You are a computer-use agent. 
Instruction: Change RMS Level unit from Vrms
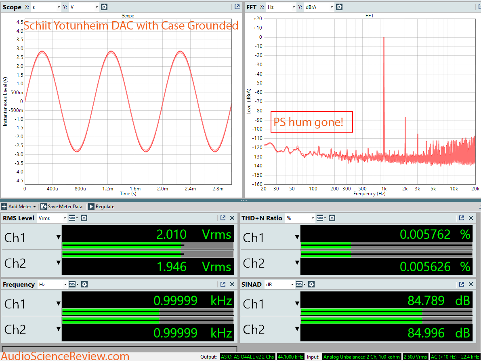[52, 218]
